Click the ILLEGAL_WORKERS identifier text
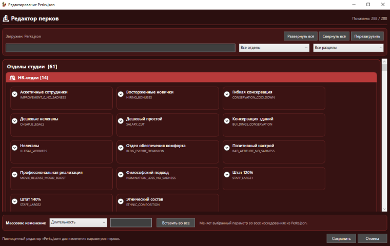Screen dimensions: 390x246 (x=33, y=151)
